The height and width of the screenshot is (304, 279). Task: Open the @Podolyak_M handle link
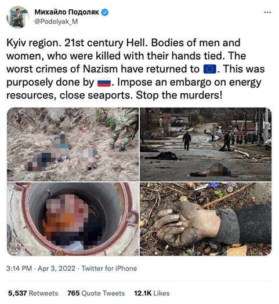[x=56, y=21]
